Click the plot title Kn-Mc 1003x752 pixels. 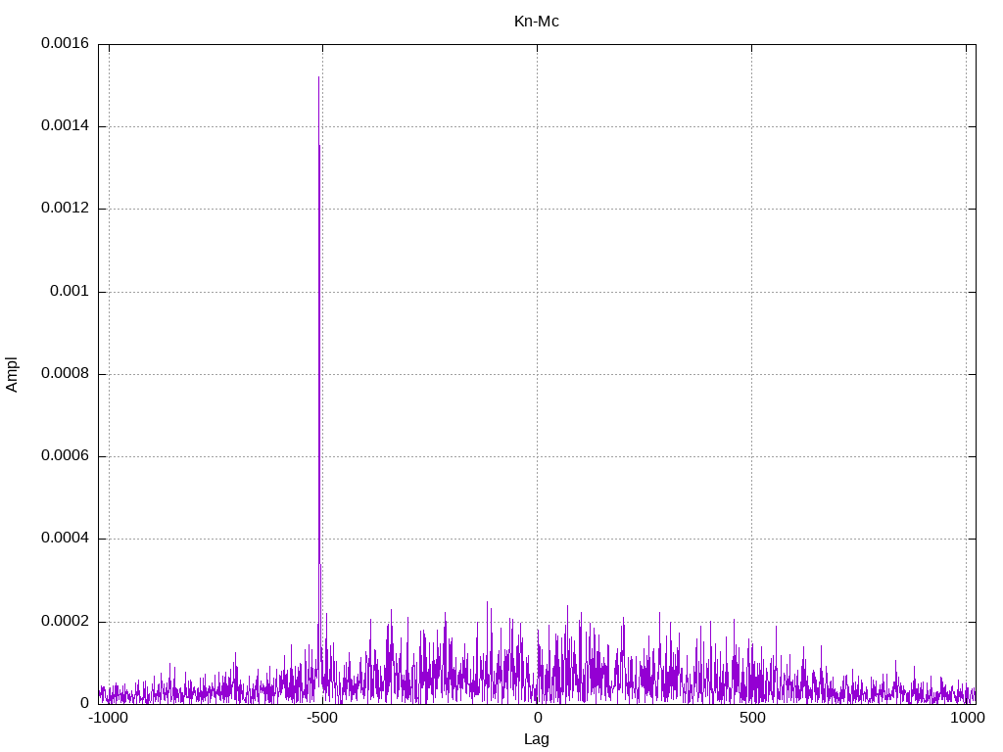[x=536, y=22]
